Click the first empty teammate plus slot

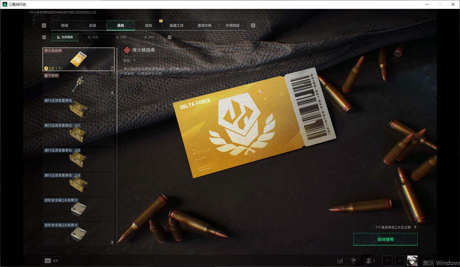(x=387, y=261)
